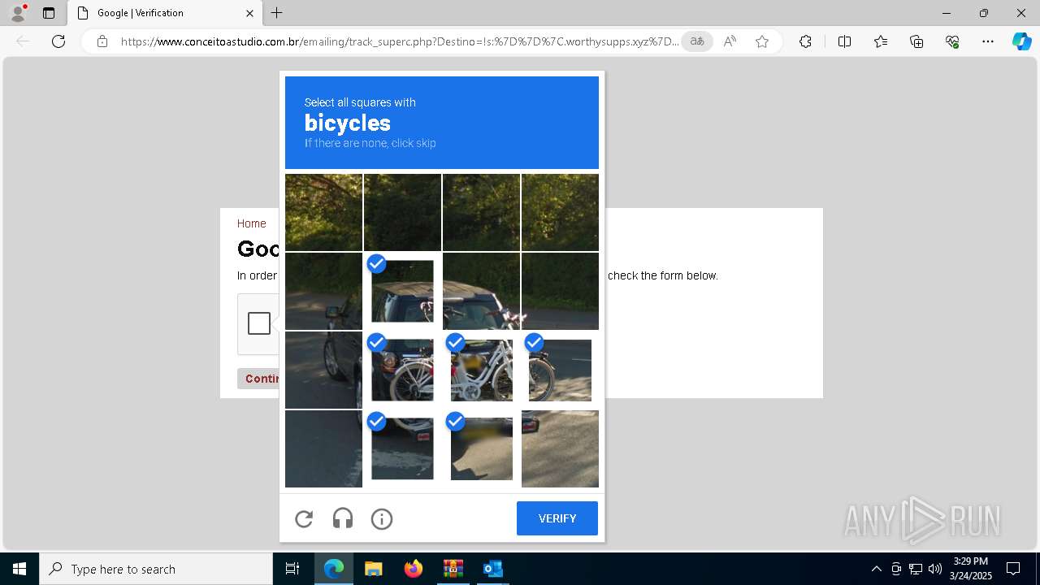Screen dimensions: 1040x585
Task: Open the translate page icon
Action: (x=697, y=41)
